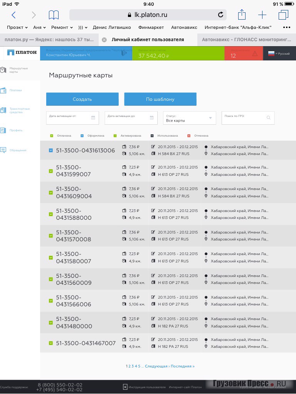
Task: Expand the Статус Все карты dropdown
Action: click(x=190, y=118)
